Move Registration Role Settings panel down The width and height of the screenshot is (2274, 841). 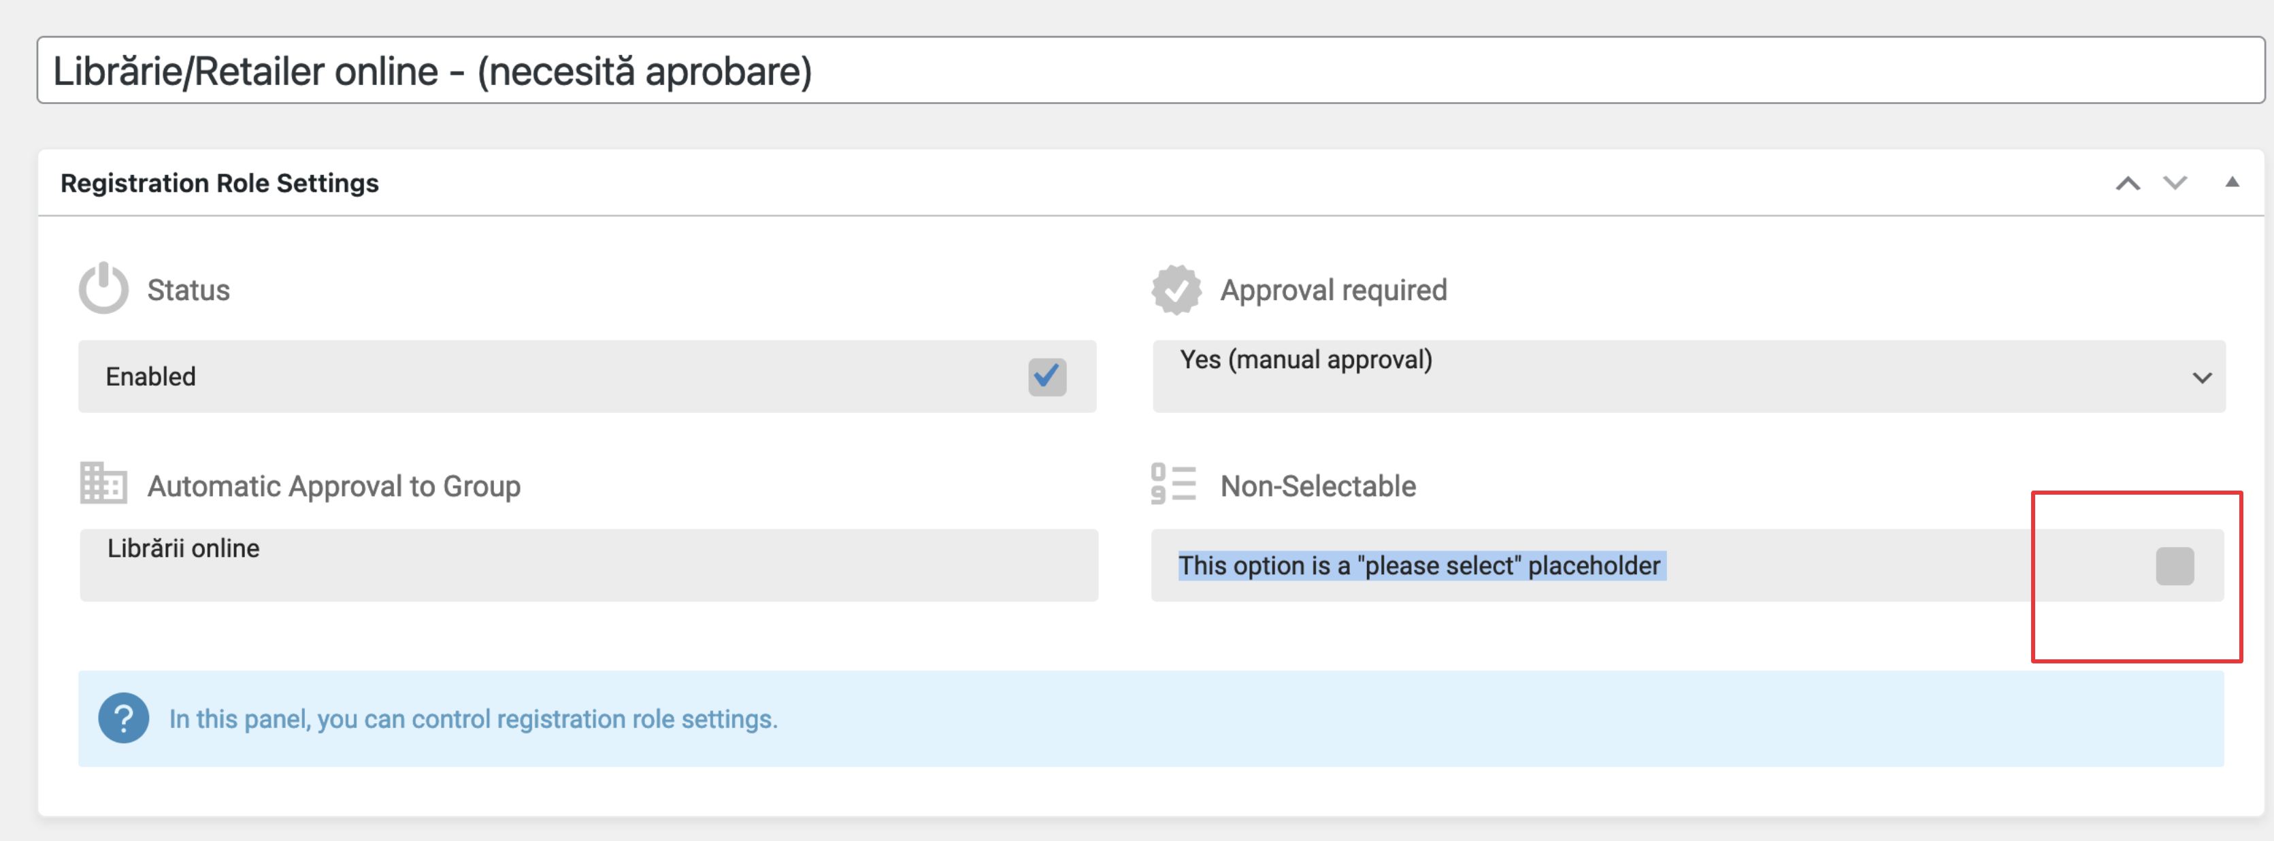pyautogui.click(x=2174, y=182)
